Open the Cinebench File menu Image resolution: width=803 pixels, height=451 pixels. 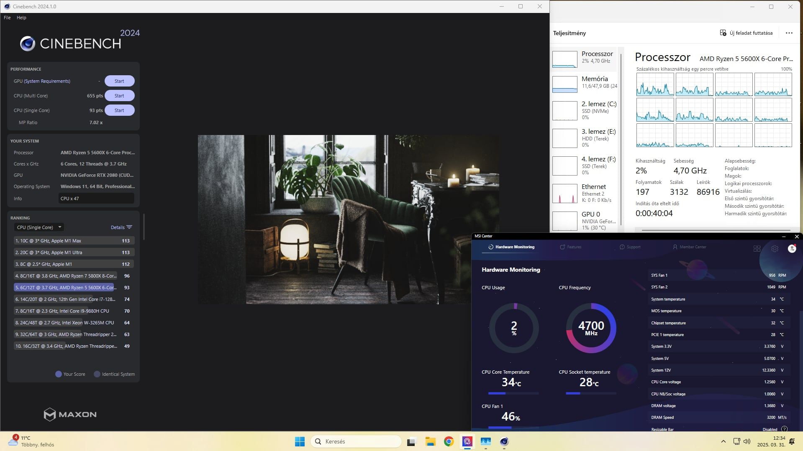tap(7, 18)
